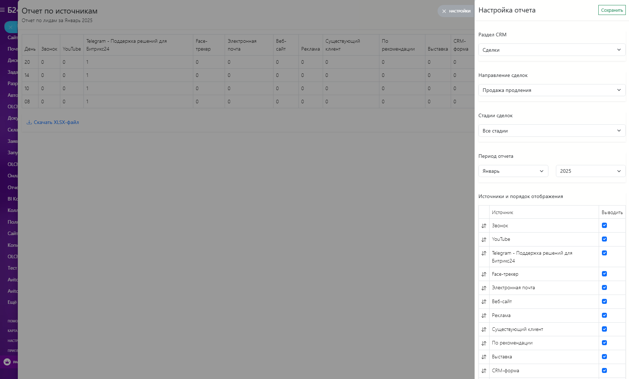Open the Ещё item in left sidebar
Viewport: 629px width, 379px height.
point(12,302)
